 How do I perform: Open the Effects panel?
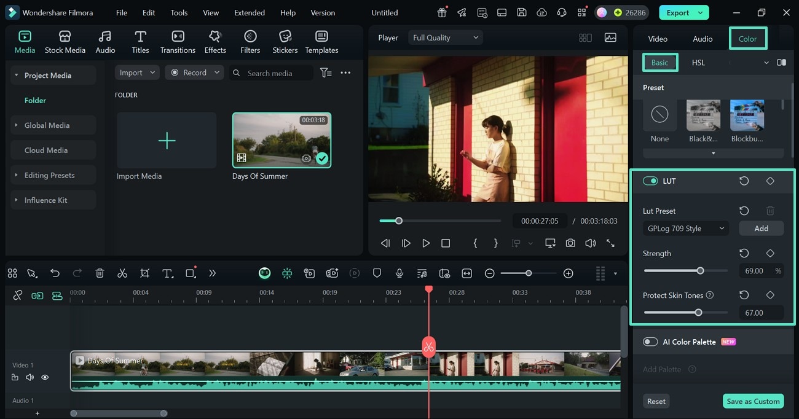point(215,42)
